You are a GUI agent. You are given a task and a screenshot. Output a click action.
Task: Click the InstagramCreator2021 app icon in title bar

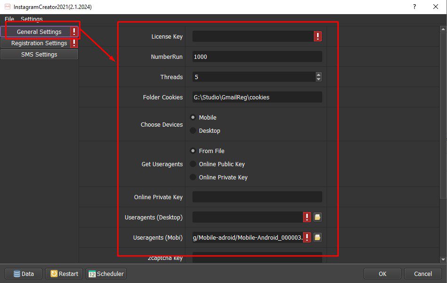click(x=8, y=7)
